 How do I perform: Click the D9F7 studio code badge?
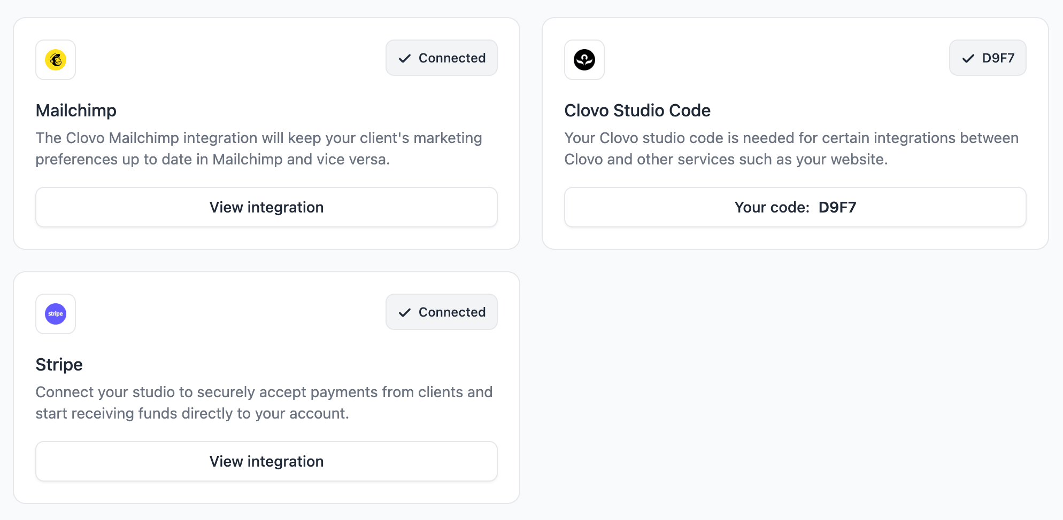tap(987, 58)
